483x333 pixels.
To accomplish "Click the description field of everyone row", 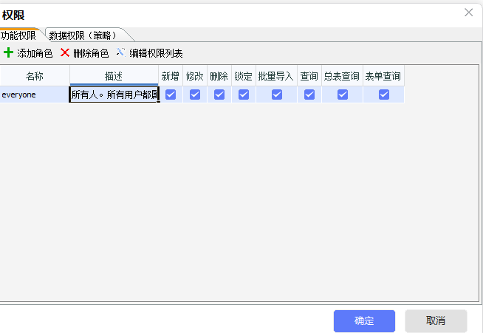I will coord(114,95).
